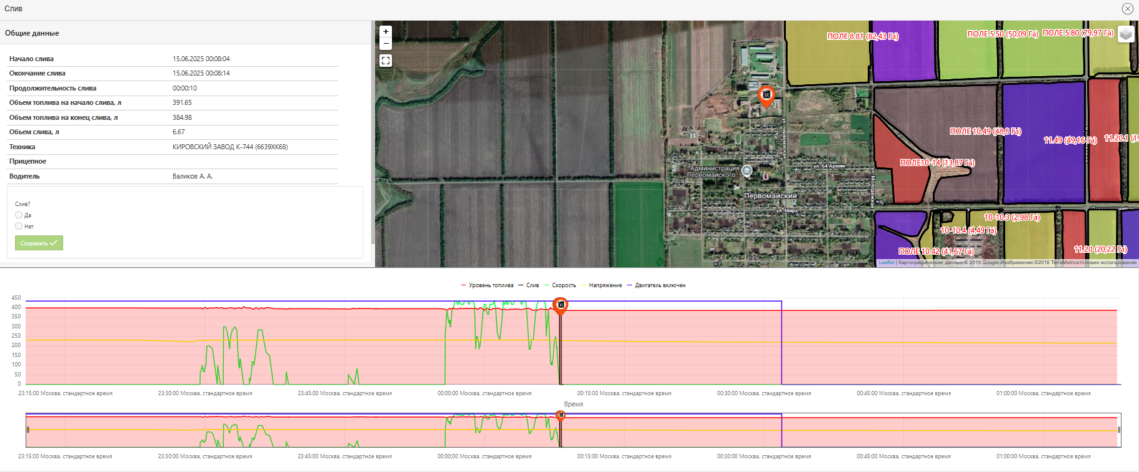The height and width of the screenshot is (472, 1139).
Task: Open the map layers control
Action: click(x=1125, y=34)
